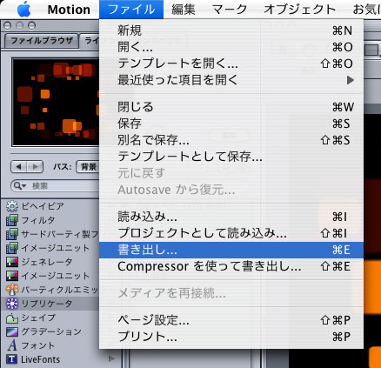Expand 最近使った項目を開く submenu

tap(231, 80)
